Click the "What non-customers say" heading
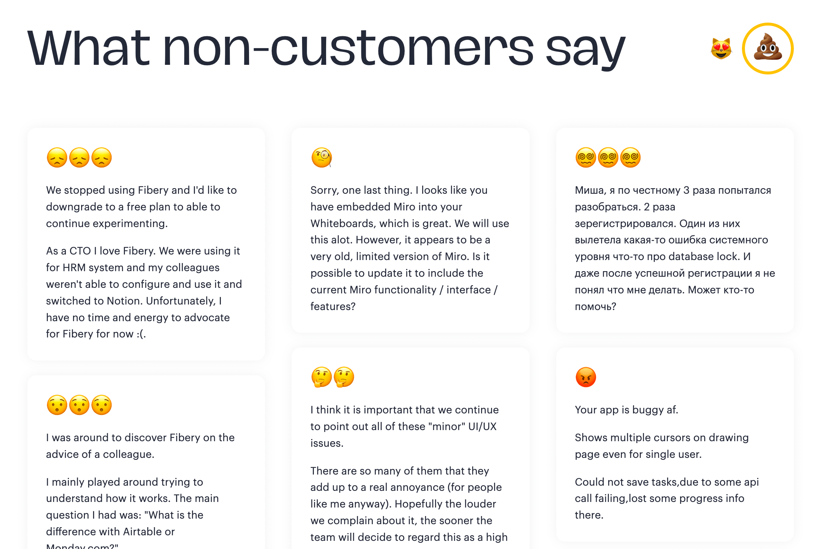The width and height of the screenshot is (822, 549). pyautogui.click(x=326, y=49)
